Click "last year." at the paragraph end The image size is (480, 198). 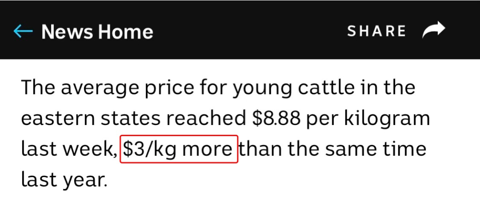pyautogui.click(x=64, y=180)
